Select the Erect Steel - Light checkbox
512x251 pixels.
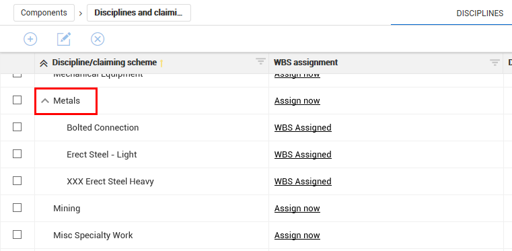click(x=17, y=153)
